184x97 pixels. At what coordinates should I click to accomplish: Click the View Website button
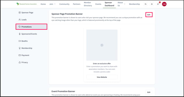[102, 77]
